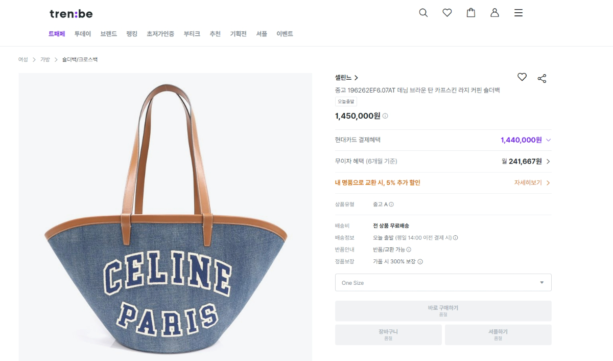Viewport: 613px width, 361px height.
Task: Open the One Size dropdown
Action: tap(443, 283)
